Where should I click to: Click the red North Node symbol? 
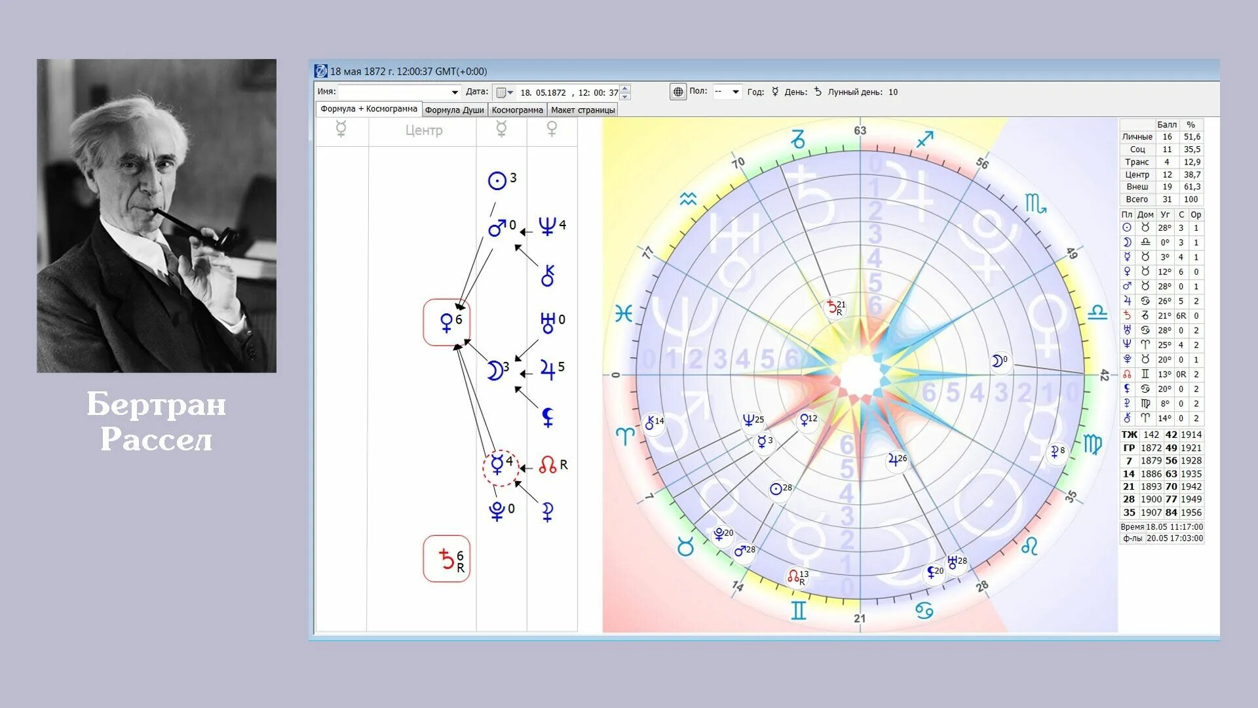[x=548, y=465]
